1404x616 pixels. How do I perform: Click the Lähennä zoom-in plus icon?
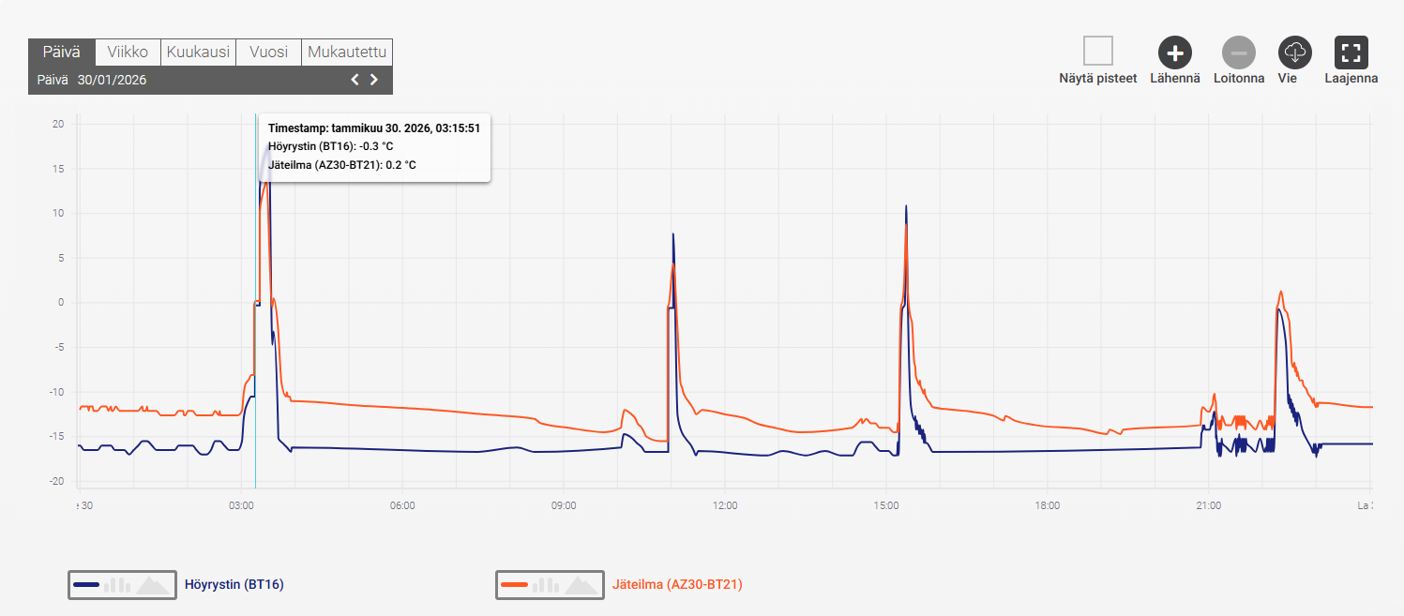pos(1174,53)
